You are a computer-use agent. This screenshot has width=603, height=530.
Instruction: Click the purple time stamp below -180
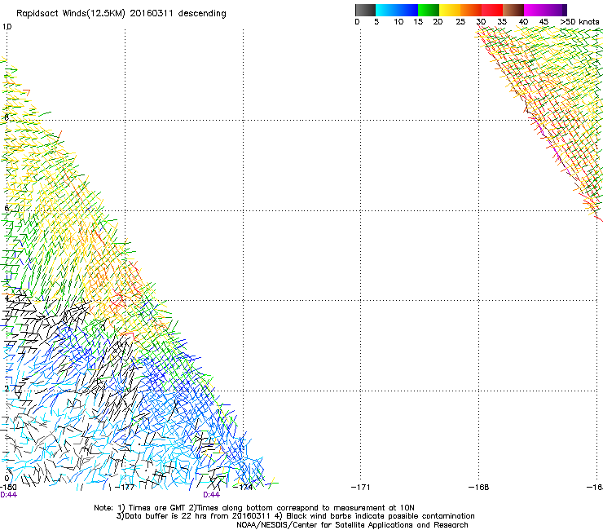tap(8, 495)
